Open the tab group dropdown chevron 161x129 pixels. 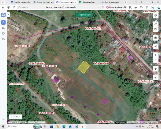pyautogui.click(x=7, y=2)
